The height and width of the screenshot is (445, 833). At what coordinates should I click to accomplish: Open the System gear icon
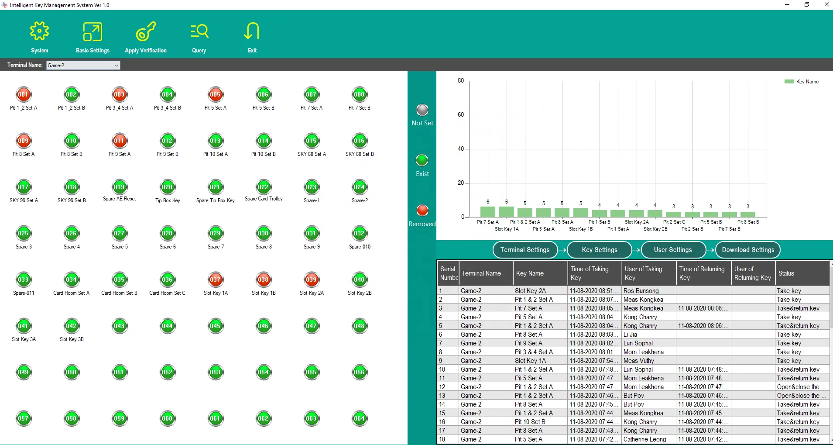[x=40, y=32]
